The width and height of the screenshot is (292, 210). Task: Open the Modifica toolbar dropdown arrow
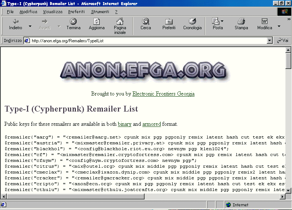point(279,26)
